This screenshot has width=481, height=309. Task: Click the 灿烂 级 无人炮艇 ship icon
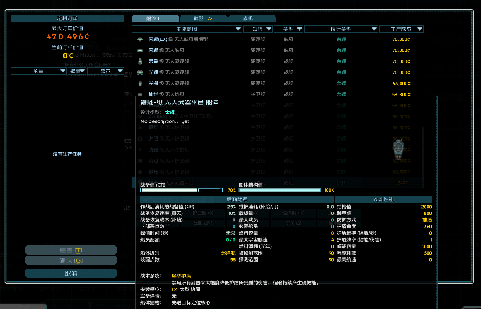[x=140, y=95]
